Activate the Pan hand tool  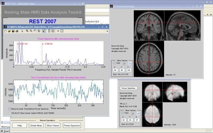(35, 31)
